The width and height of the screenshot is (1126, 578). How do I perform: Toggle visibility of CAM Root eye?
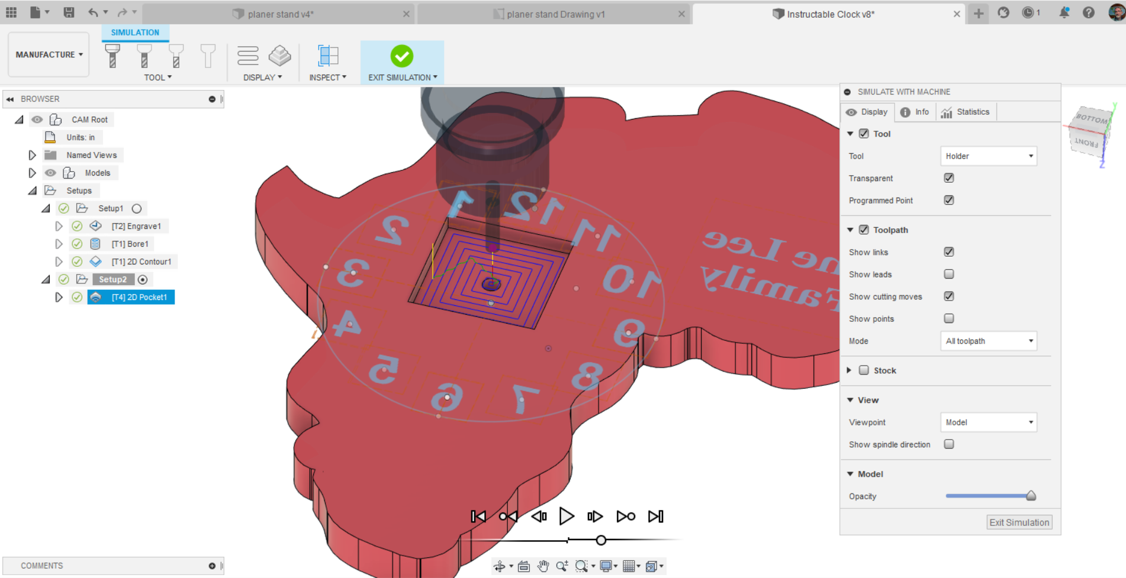(37, 120)
